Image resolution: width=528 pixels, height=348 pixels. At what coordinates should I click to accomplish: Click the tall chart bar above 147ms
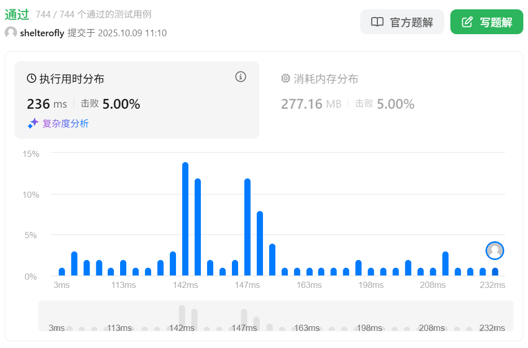point(247,227)
